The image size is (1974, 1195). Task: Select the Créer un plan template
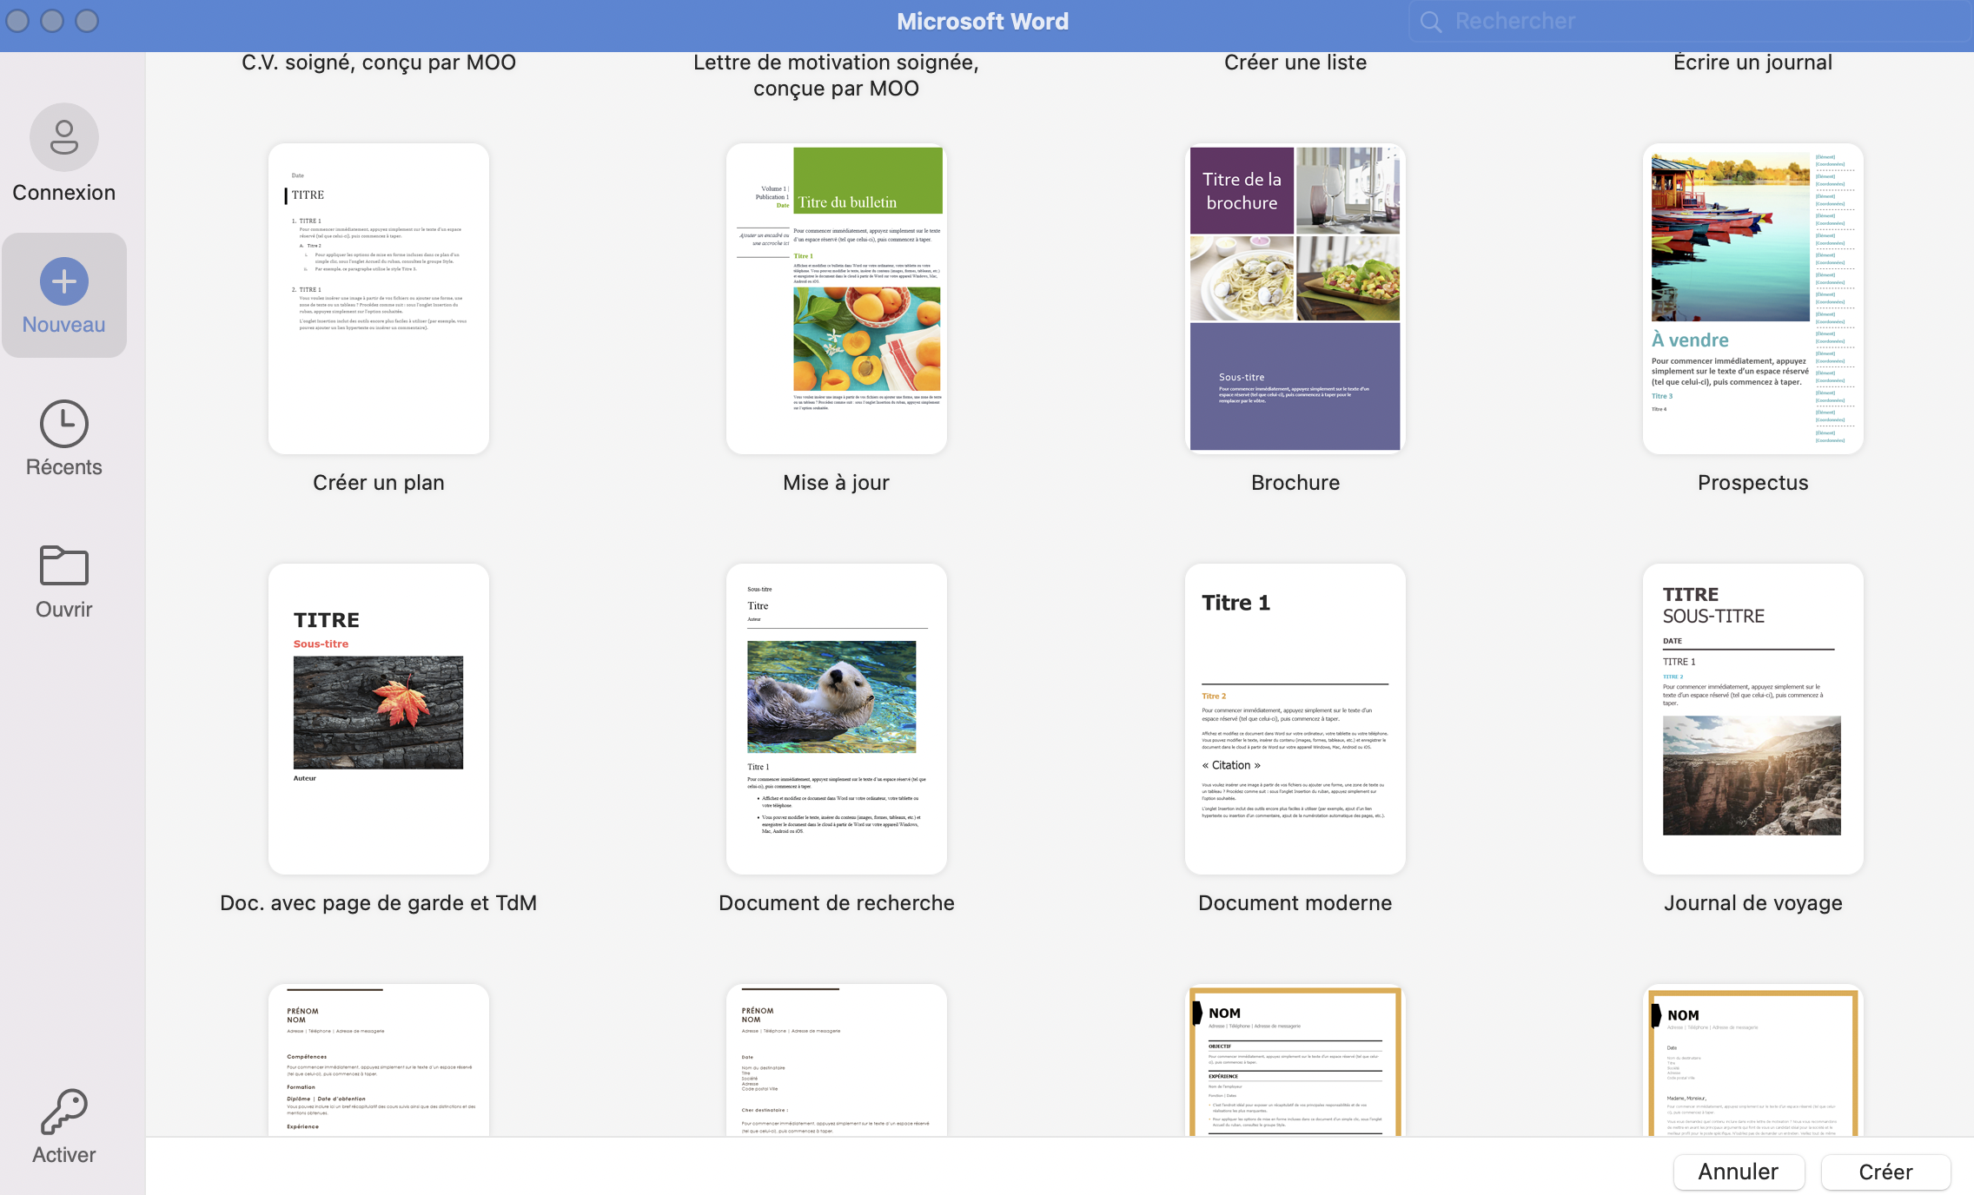[379, 299]
